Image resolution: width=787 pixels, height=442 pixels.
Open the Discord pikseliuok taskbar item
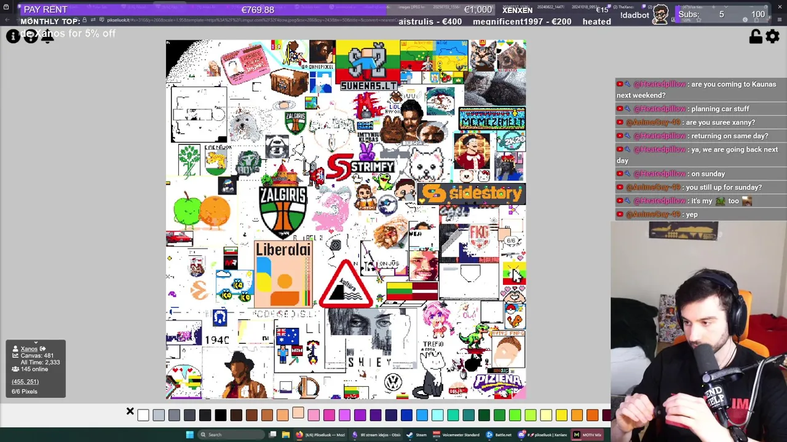pos(544,435)
